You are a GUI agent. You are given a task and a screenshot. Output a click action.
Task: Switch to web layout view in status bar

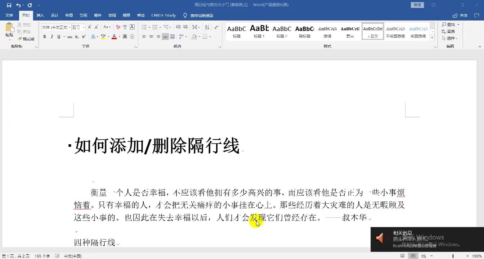click(424, 256)
